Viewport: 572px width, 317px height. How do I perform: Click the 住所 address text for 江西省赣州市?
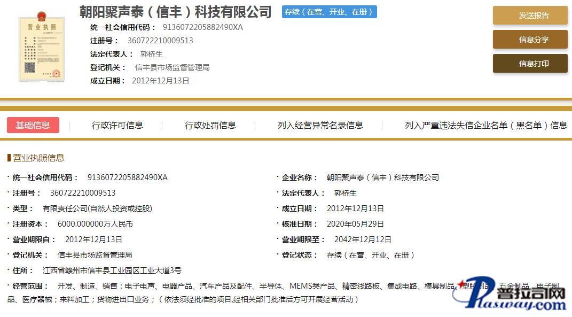tap(112, 270)
